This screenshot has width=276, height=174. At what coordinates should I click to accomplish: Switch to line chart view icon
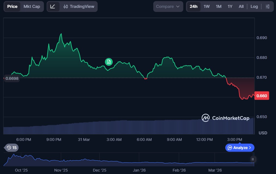pos(53,7)
